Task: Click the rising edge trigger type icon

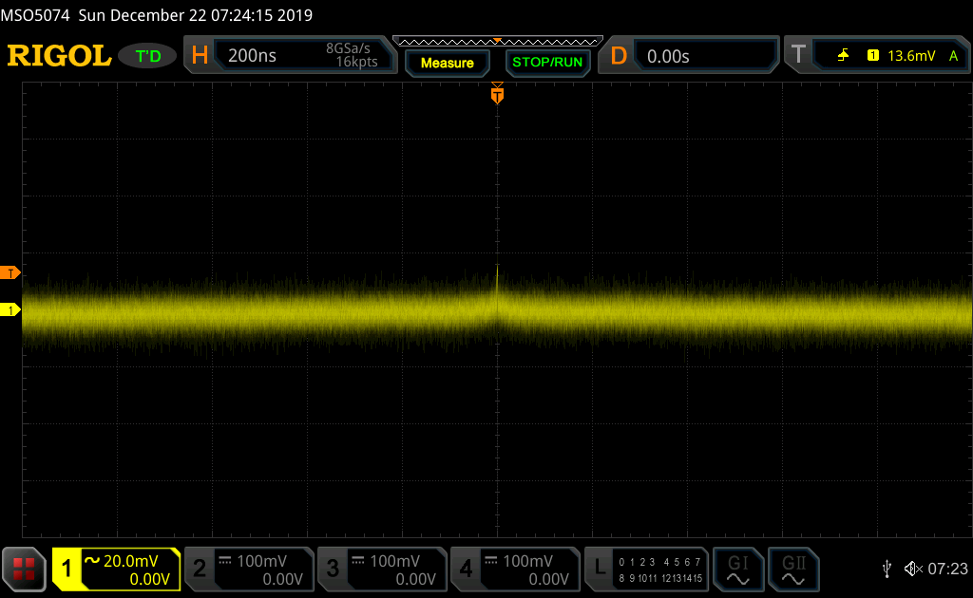Action: tap(844, 56)
